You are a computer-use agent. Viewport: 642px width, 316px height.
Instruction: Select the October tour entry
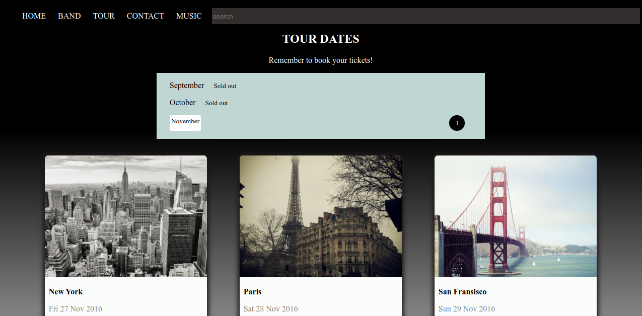click(x=182, y=103)
